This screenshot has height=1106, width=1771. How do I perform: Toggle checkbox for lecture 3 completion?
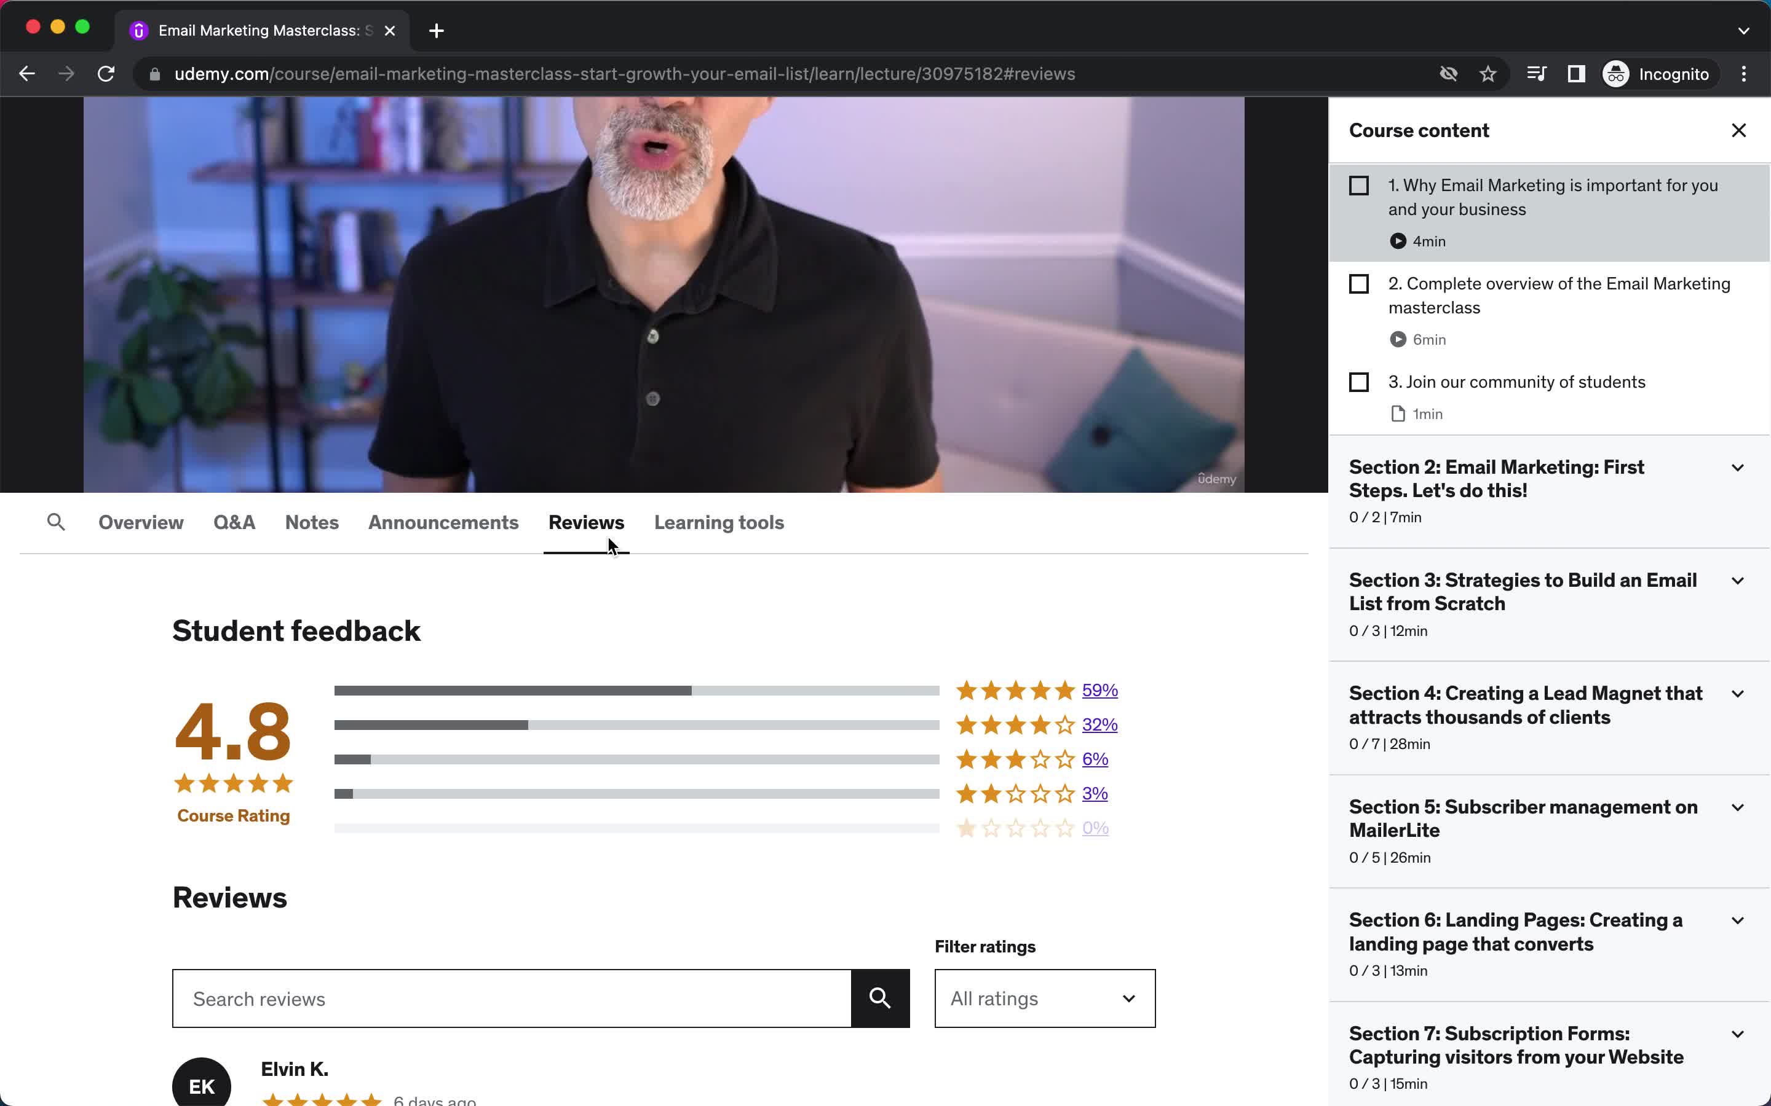click(1359, 381)
